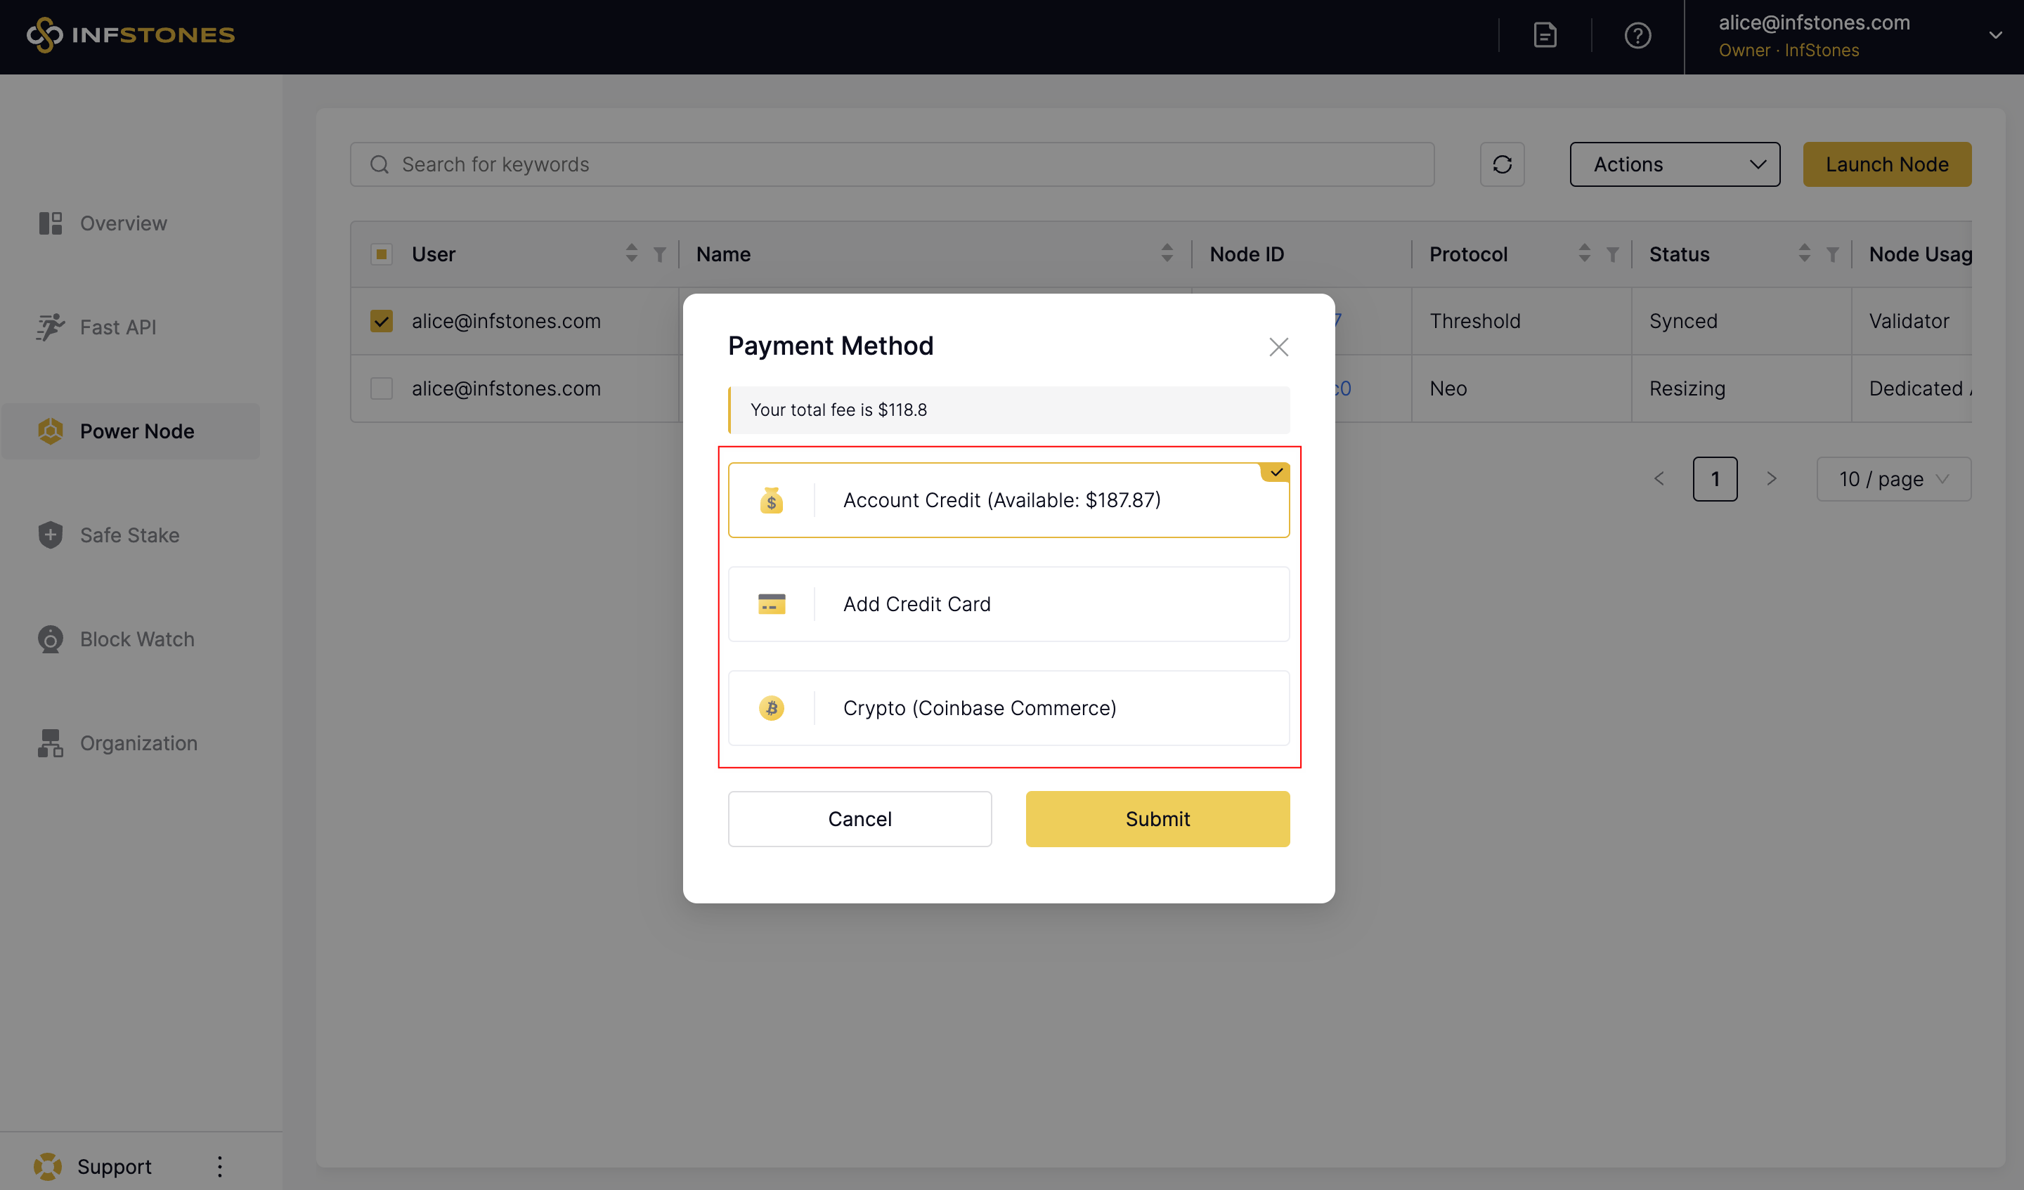Click the help question mark icon

tap(1637, 36)
